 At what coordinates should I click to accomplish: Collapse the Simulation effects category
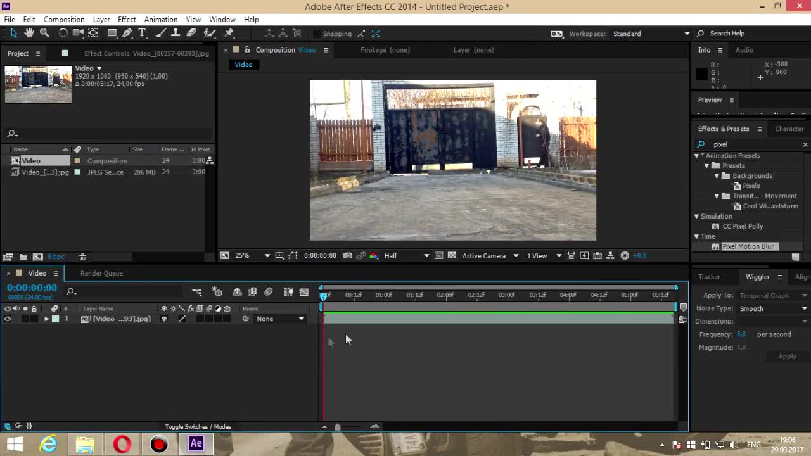[696, 217]
